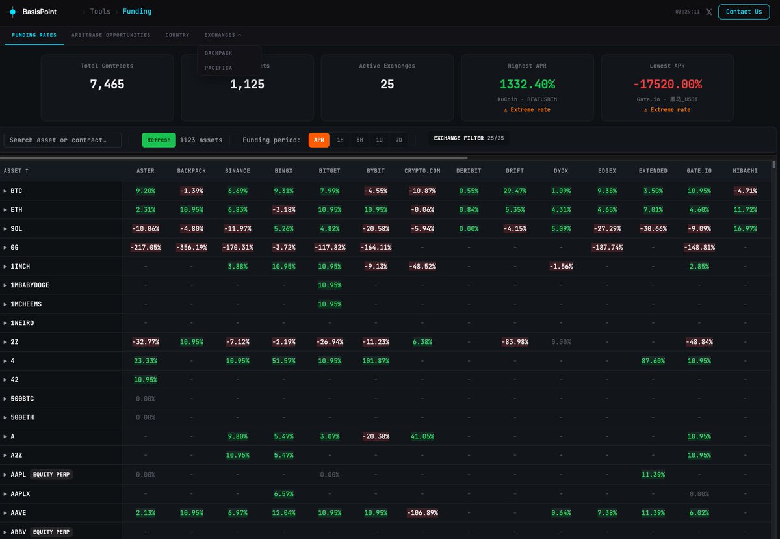Select the 1D funding period
780x539 pixels.
[379, 140]
